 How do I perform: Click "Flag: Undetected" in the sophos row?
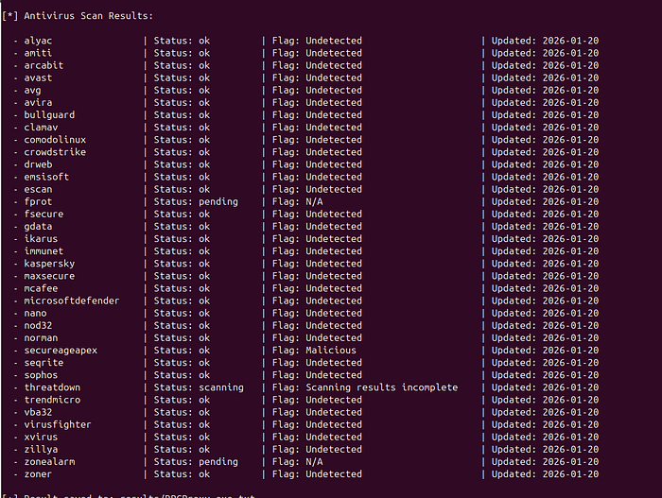(317, 375)
